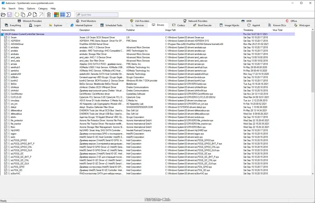Disable the dtliteusbbus entry checkbox
This screenshot has height=203, width=315.
click(6, 114)
